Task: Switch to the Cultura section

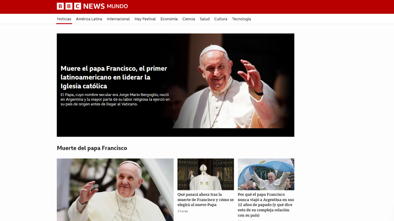Action: [x=221, y=19]
